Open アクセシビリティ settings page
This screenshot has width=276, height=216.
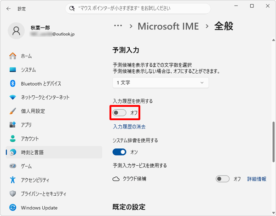coord(54,180)
